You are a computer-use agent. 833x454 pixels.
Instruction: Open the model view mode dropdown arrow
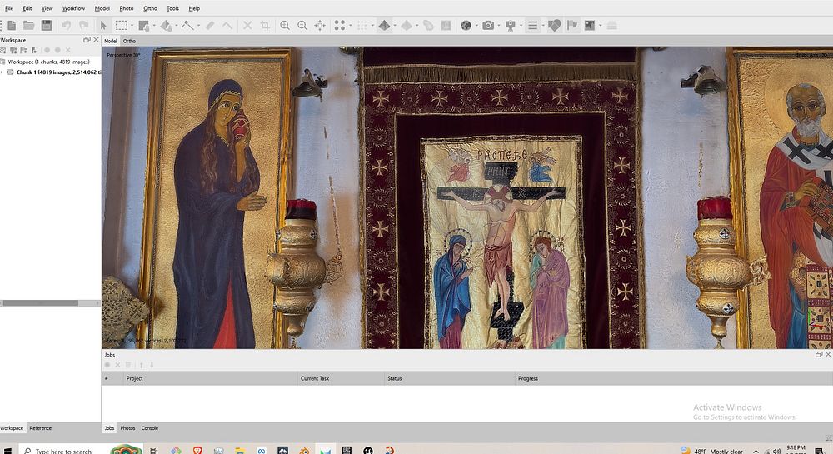[395, 26]
